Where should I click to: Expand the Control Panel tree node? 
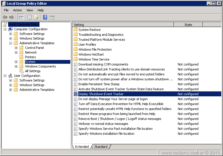tap(16, 48)
